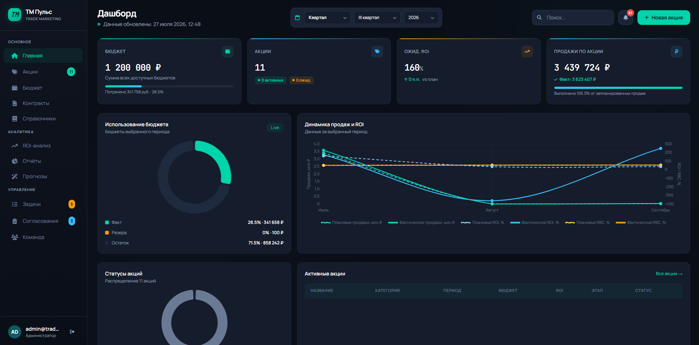The width and height of the screenshot is (699, 345).
Task: Click the Справочники sidebar link
Action: [43, 119]
